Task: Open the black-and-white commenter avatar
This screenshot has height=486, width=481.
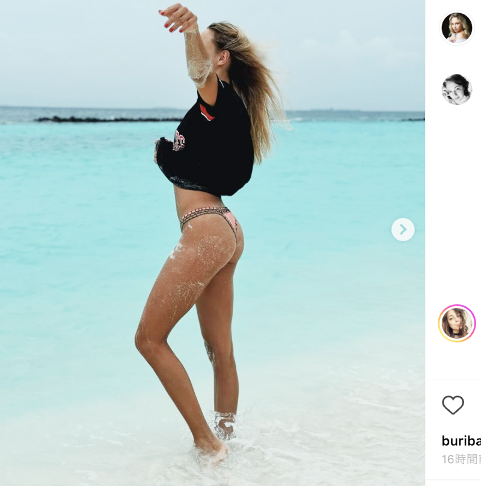Action: tap(456, 89)
